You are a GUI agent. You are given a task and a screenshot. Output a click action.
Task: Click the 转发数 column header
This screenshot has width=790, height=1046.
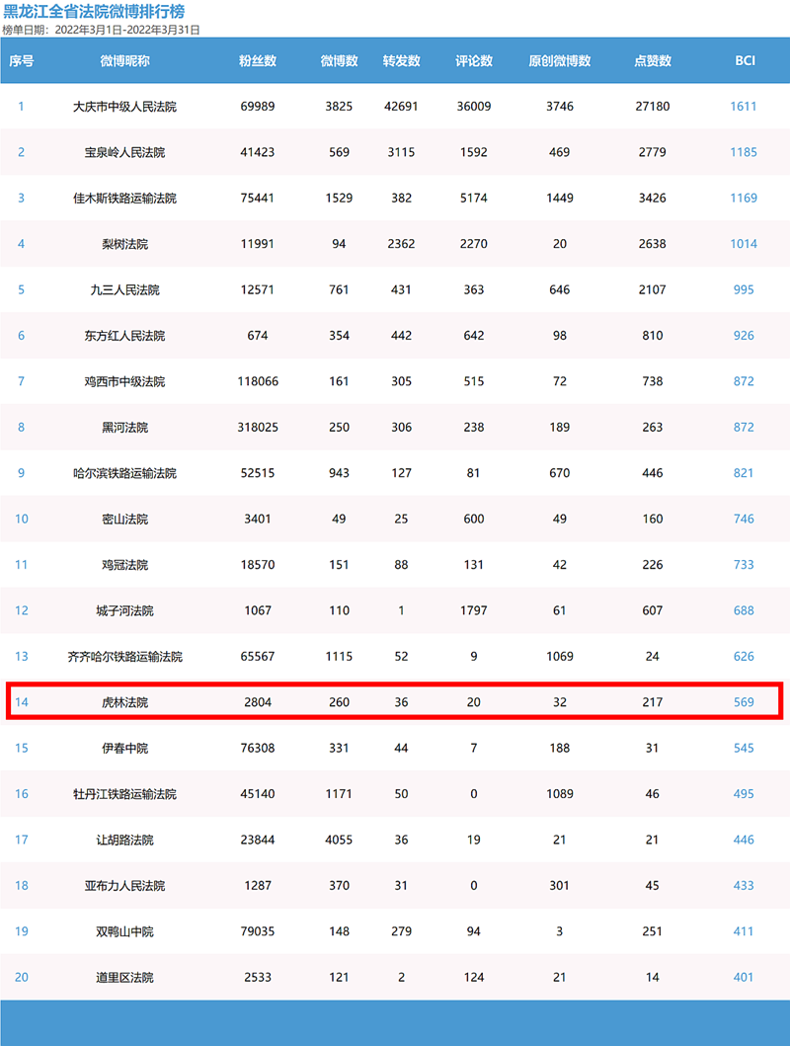[x=401, y=60]
